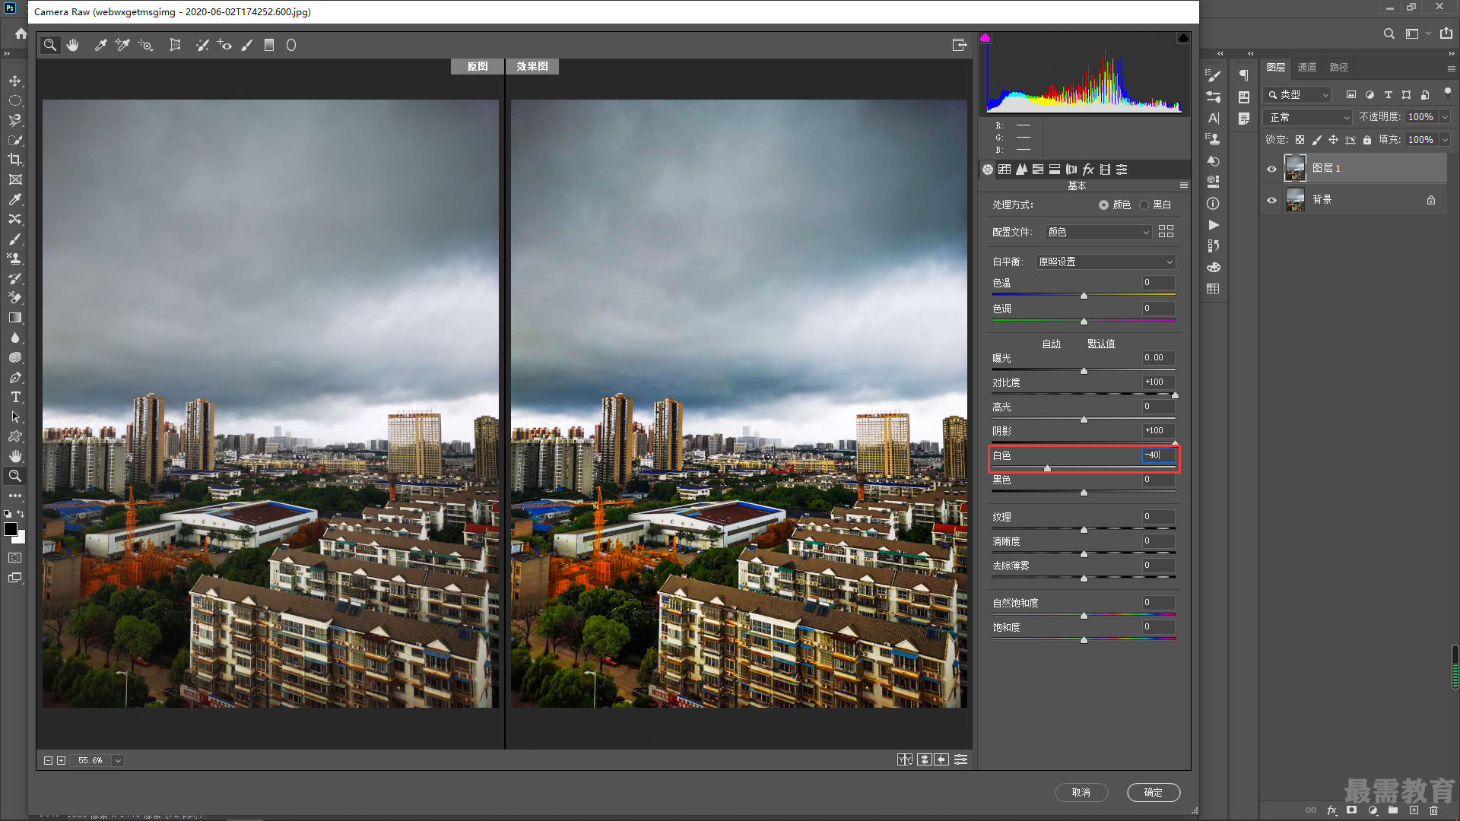
Task: Adjust the 曝光 exposure slider handle
Action: [1084, 371]
